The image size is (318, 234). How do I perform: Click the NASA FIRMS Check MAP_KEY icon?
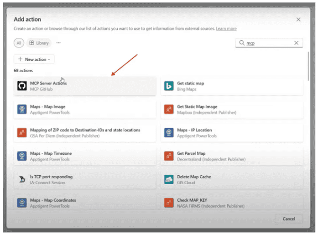[169, 203]
